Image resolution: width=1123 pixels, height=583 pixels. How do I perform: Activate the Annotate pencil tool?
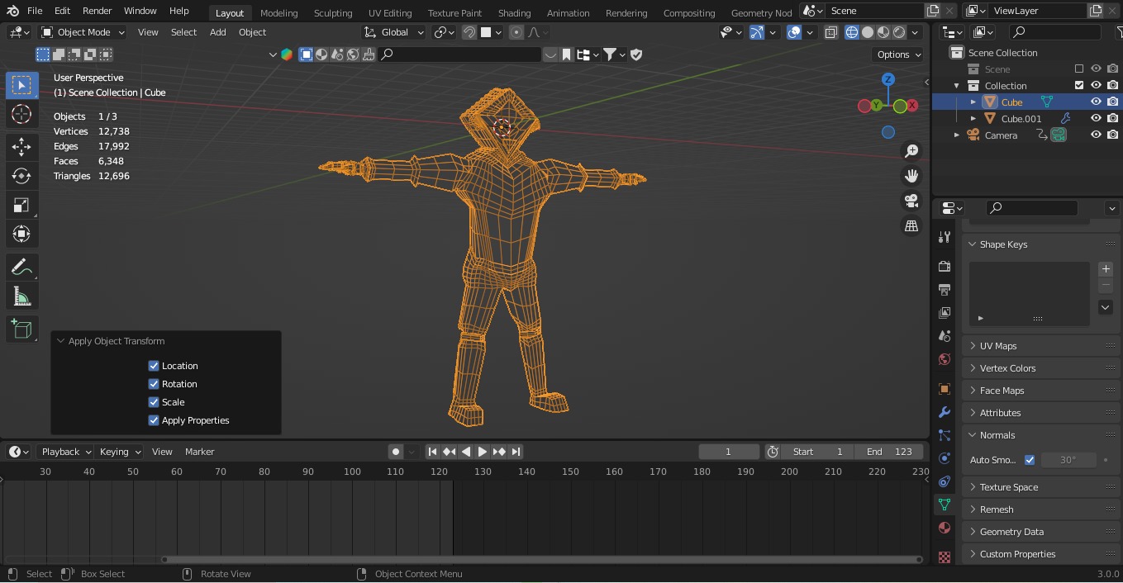(21, 268)
